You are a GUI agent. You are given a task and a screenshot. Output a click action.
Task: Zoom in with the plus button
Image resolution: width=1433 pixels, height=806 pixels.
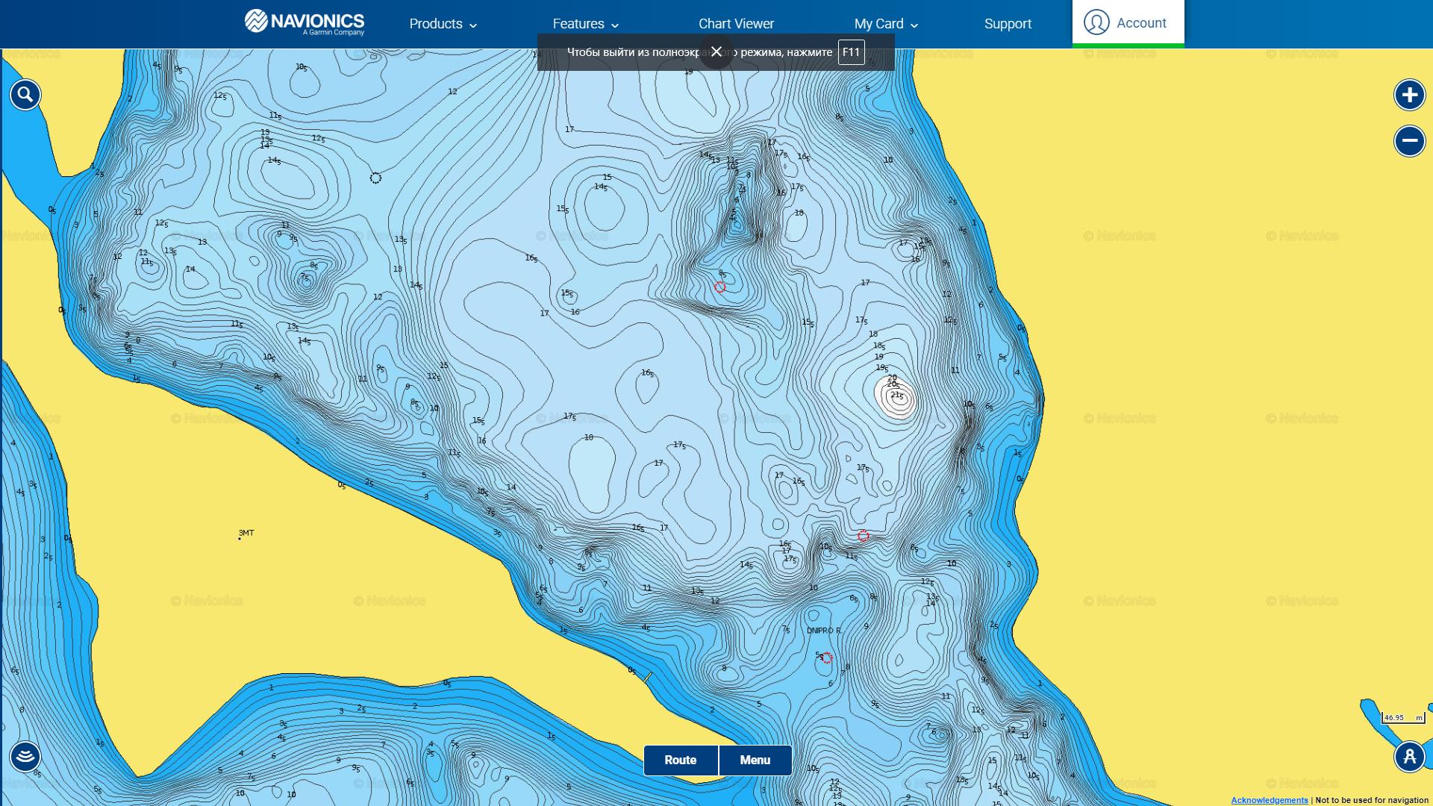pyautogui.click(x=1409, y=95)
